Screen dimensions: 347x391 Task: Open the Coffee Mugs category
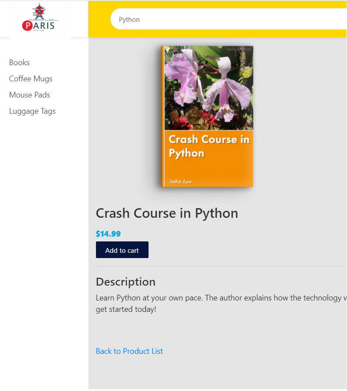tap(31, 79)
